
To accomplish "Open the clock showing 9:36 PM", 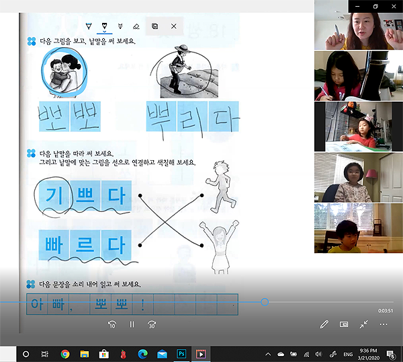I will 368,354.
